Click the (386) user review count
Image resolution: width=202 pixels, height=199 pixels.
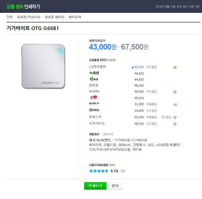tap(112, 165)
